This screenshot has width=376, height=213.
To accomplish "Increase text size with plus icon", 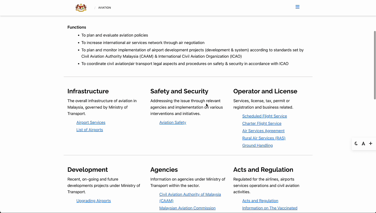I will coord(370,143).
